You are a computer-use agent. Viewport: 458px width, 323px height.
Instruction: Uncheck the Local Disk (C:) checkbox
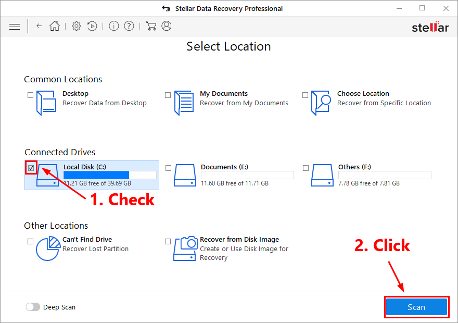point(31,168)
